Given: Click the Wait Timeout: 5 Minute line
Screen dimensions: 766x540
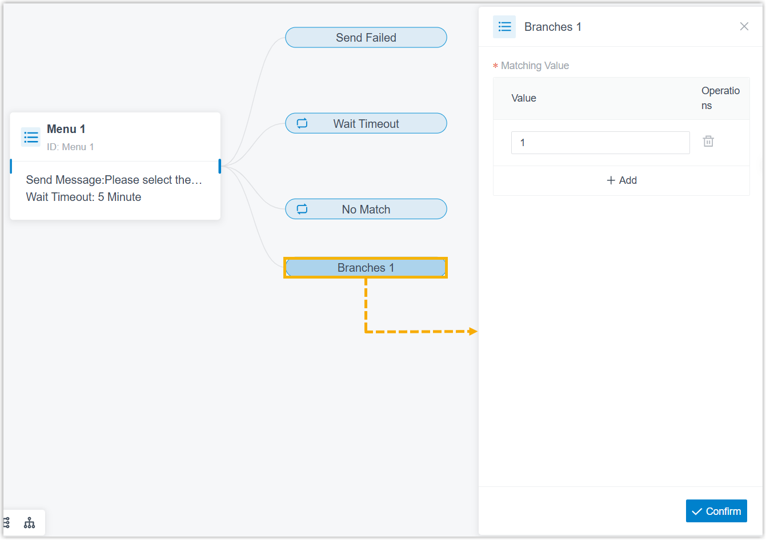Looking at the screenshot, I should point(83,197).
